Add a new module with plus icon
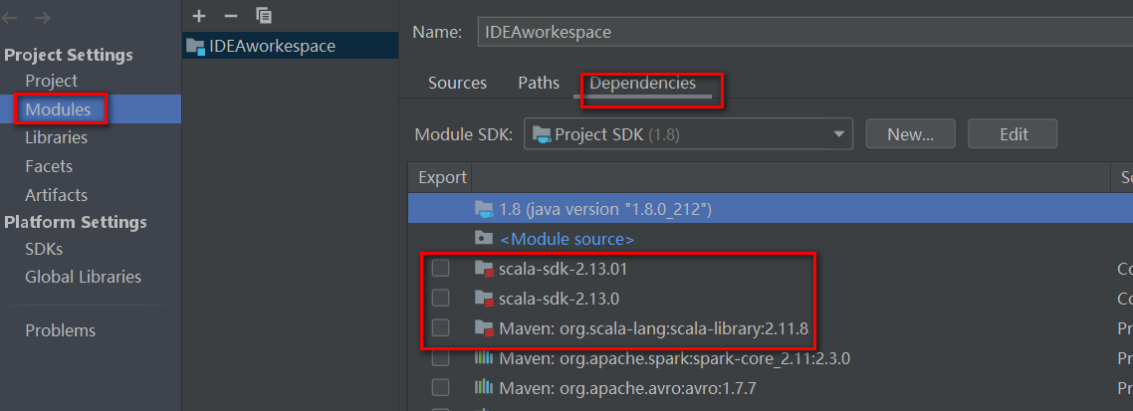The height and width of the screenshot is (411, 1133). point(199,15)
